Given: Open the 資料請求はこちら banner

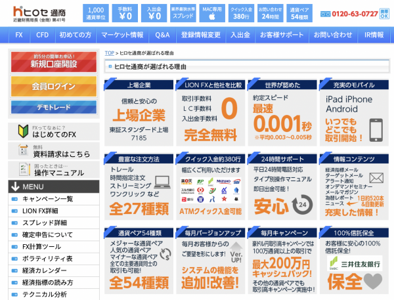Looking at the screenshot, I should pos(54,150).
